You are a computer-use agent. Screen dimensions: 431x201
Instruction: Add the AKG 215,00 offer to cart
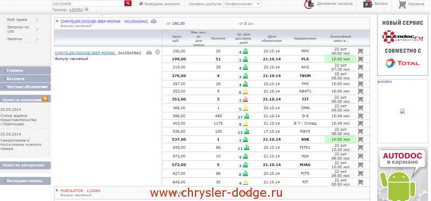(x=360, y=67)
